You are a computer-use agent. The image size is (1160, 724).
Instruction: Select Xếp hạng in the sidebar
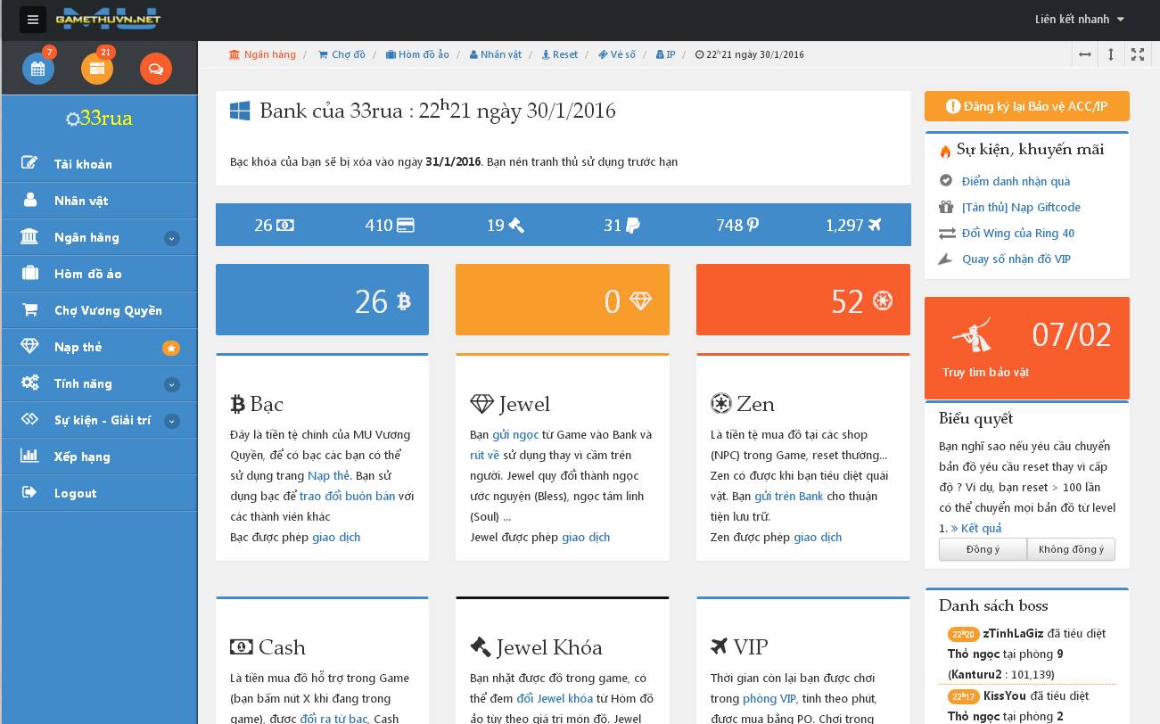point(81,457)
